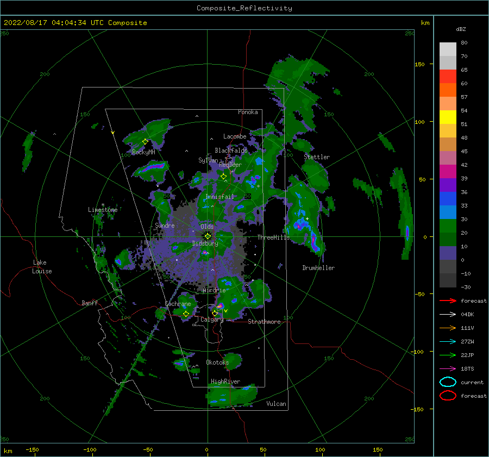Click the 2022/08/17 04:04:34 UTC timestamp
Screen dimensions: 489x457
coord(75,23)
